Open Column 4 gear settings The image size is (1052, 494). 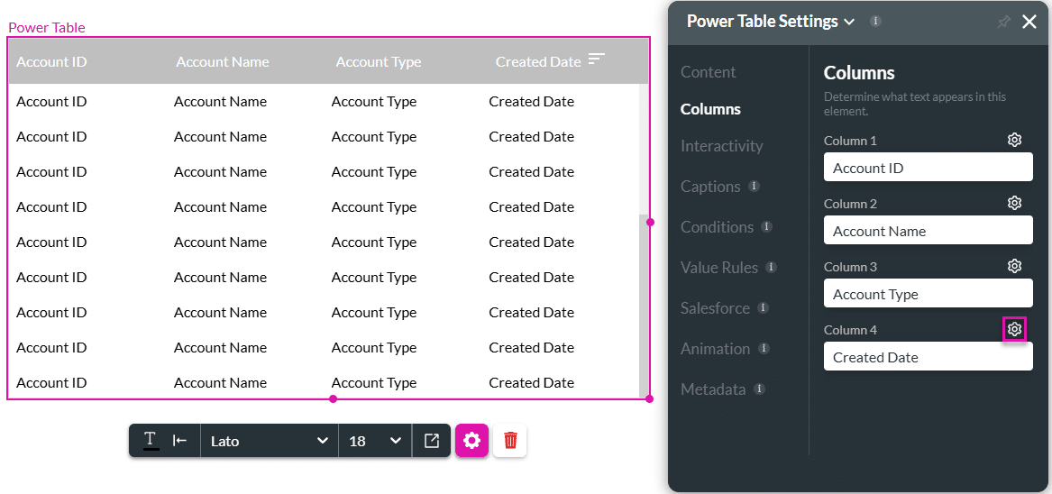pos(1014,330)
